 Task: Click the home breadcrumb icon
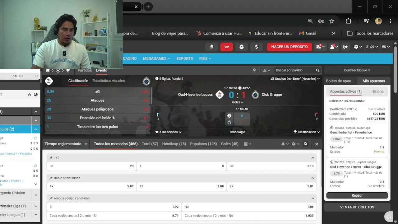click(48, 70)
